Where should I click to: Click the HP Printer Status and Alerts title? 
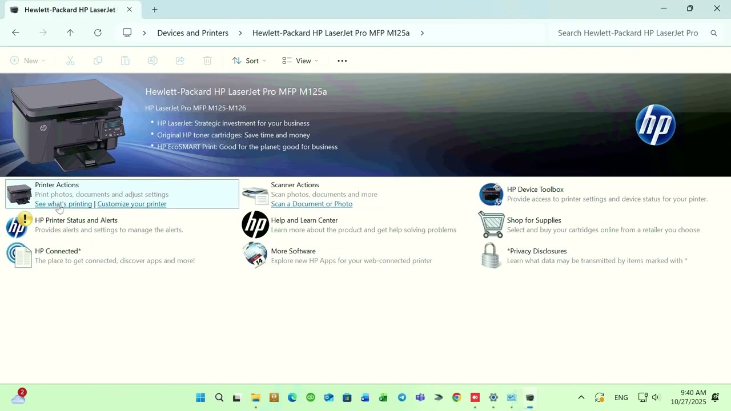76,220
